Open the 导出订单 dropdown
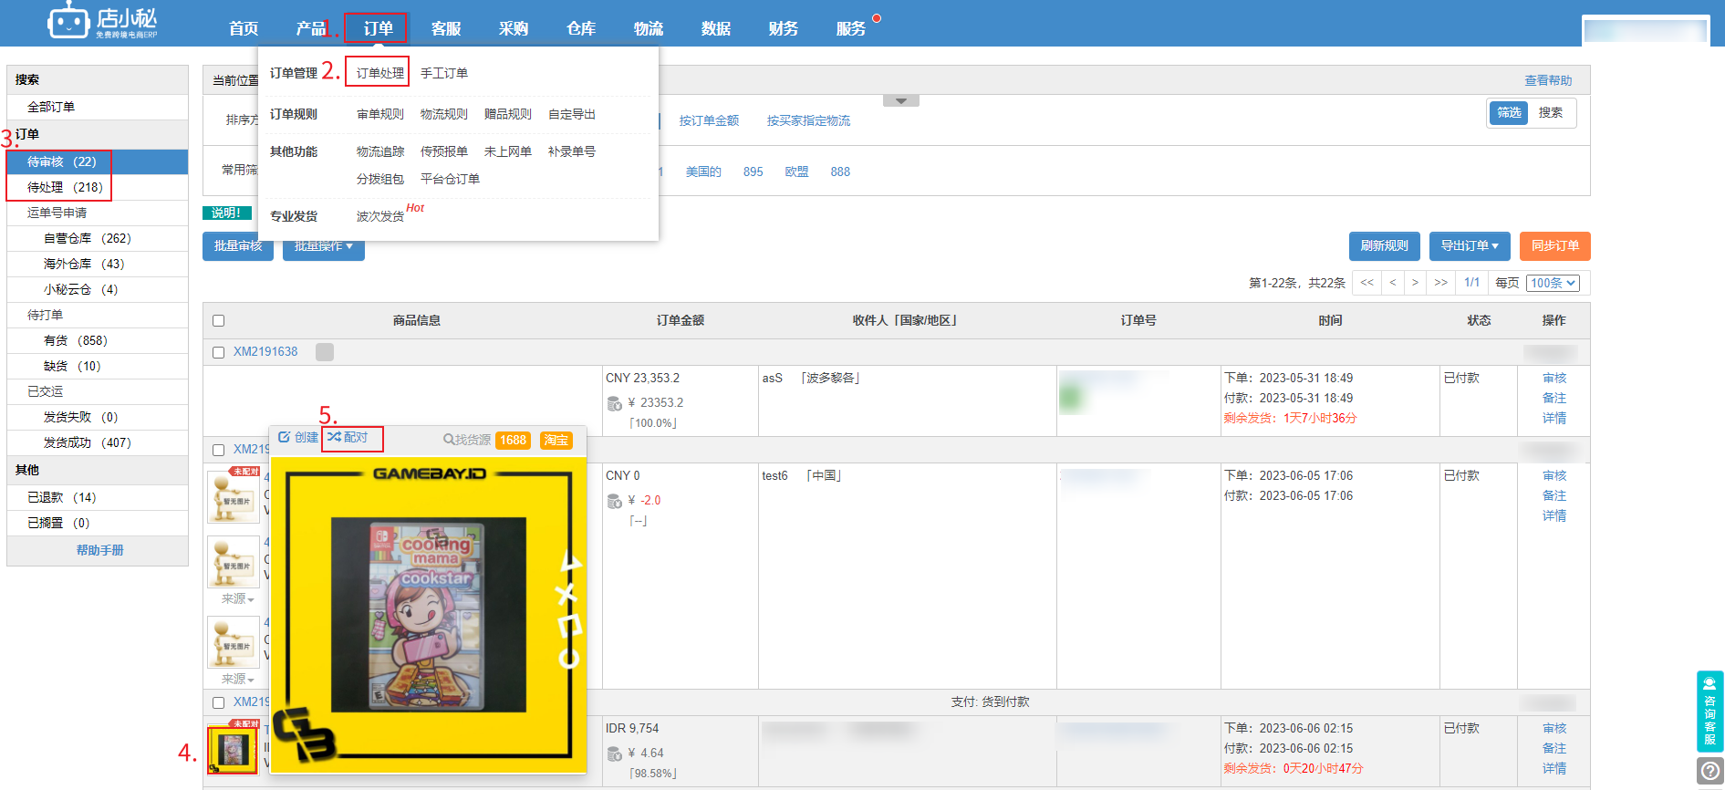 [x=1470, y=246]
